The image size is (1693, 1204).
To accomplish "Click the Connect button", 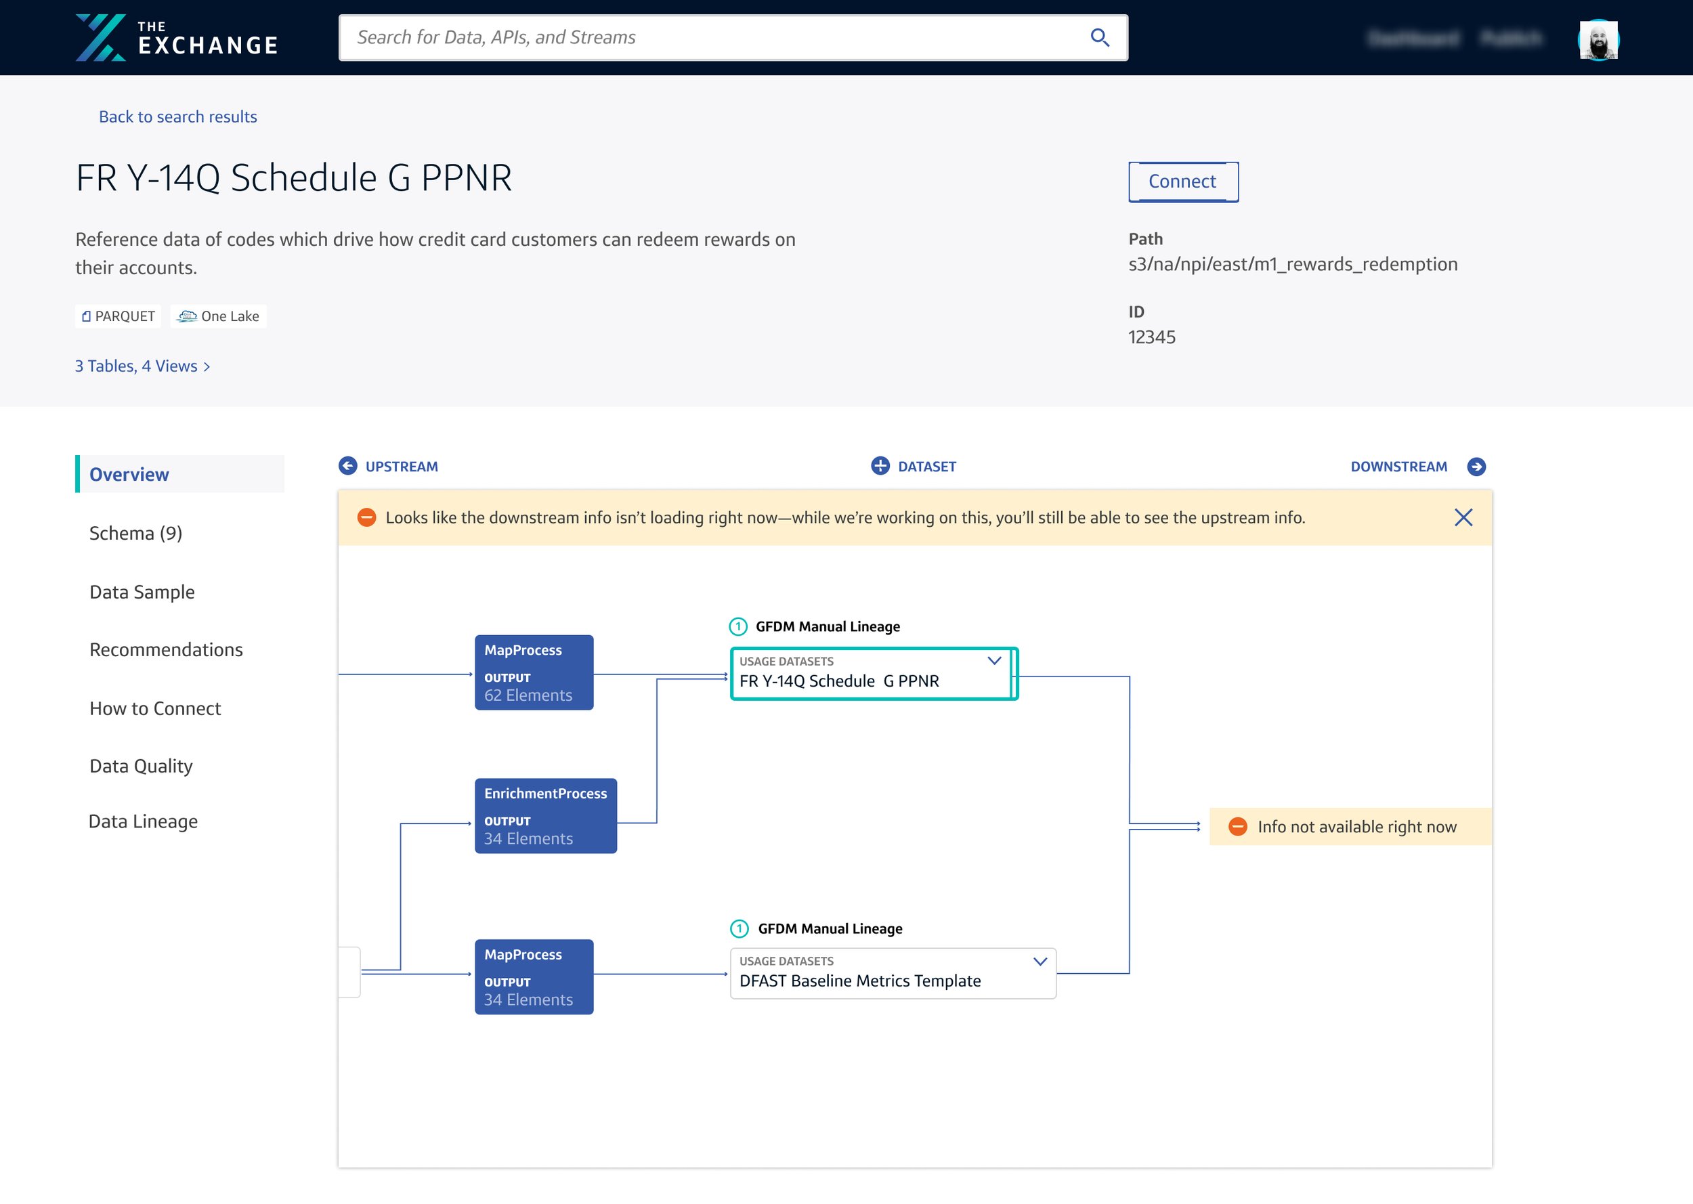I will pos(1181,181).
